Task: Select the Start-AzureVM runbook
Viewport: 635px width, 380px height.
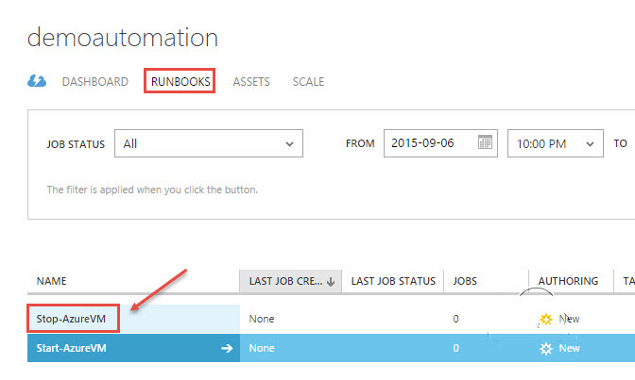Action: (71, 348)
